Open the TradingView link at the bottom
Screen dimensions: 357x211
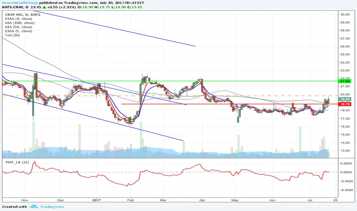tap(52, 207)
